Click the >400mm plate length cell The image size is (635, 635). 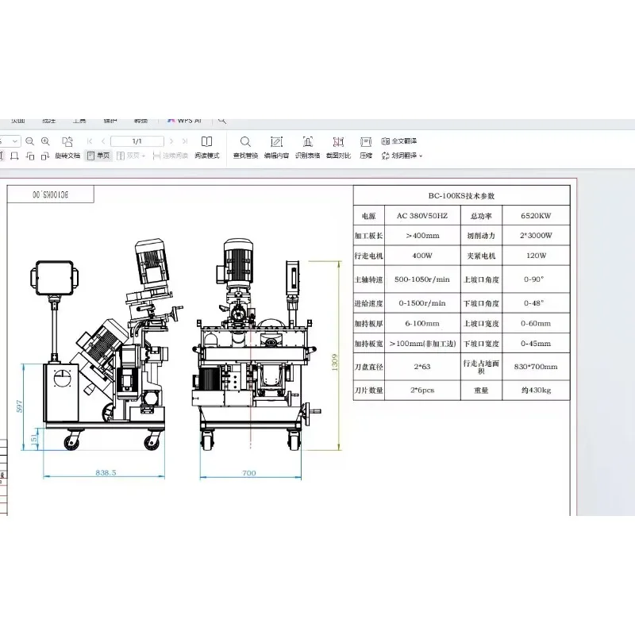click(x=422, y=235)
